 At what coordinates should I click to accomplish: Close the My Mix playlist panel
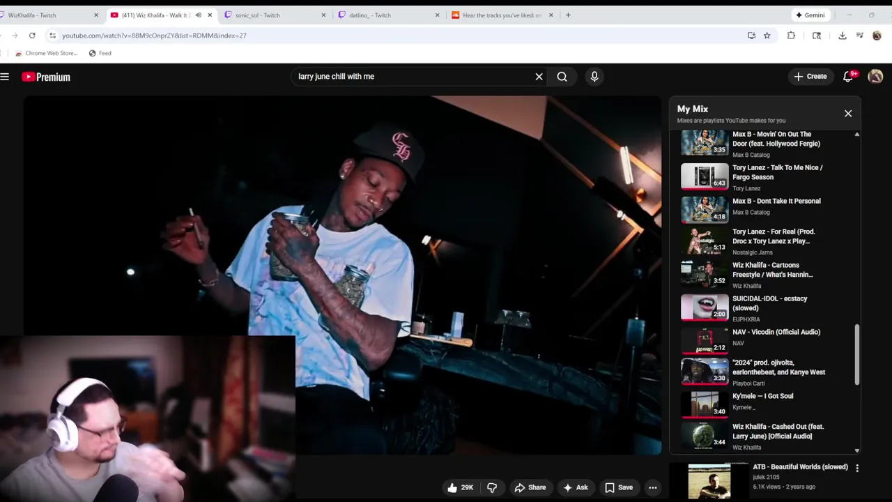point(848,113)
